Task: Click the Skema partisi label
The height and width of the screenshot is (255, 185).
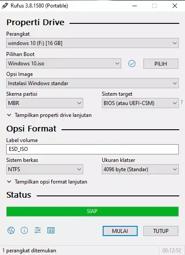Action: pyautogui.click(x=22, y=94)
